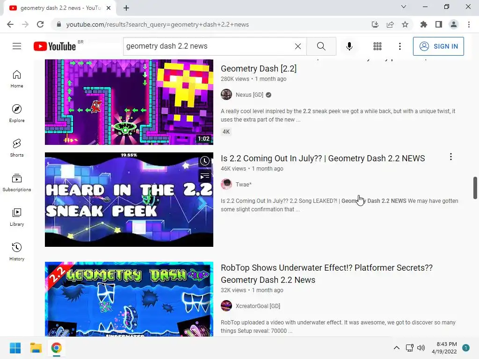Image resolution: width=479 pixels, height=359 pixels.
Task: Open action menu for 'Is 2.2 Coming Out In July' video
Action: coord(450,157)
